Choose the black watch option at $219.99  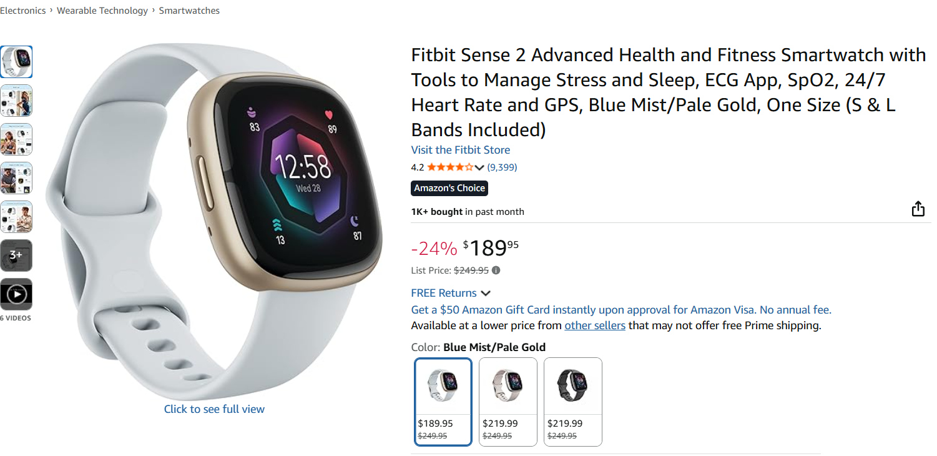click(x=572, y=402)
